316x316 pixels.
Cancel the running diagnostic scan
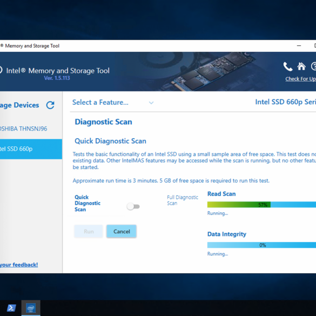click(122, 231)
